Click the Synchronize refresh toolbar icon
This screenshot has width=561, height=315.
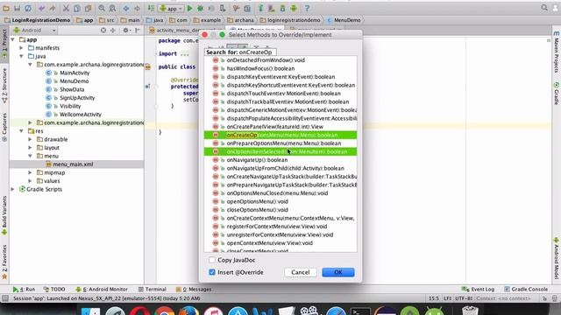28,8
